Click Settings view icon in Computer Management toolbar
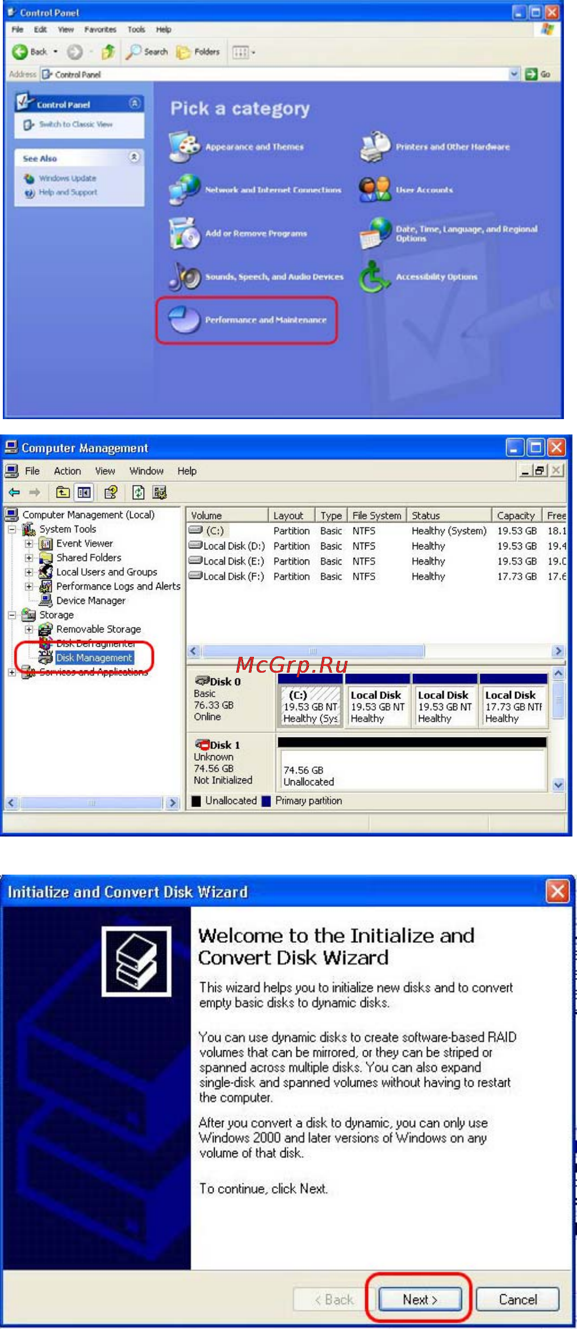The height and width of the screenshot is (1329, 577). pyautogui.click(x=160, y=492)
